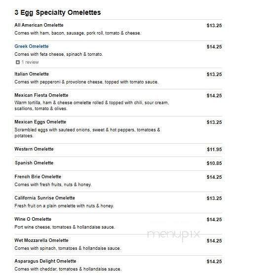Open the 1 review link
This screenshot has height=275, width=262.
30,62
